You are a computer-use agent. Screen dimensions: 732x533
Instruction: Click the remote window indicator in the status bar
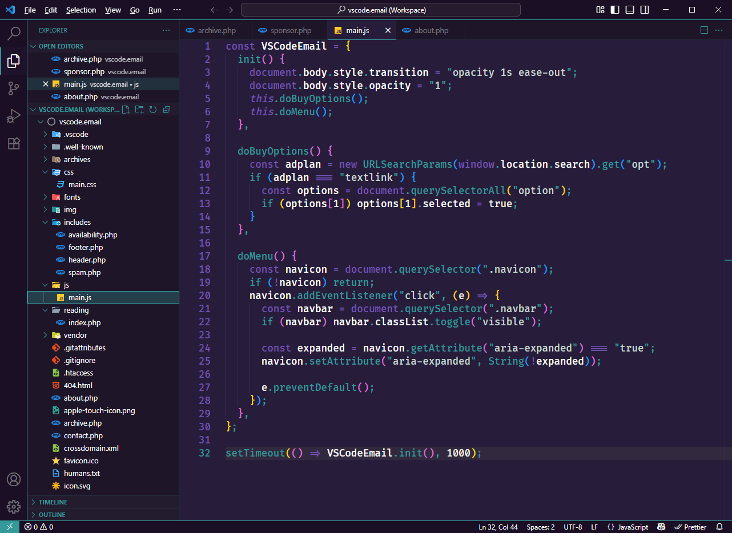[x=10, y=527]
